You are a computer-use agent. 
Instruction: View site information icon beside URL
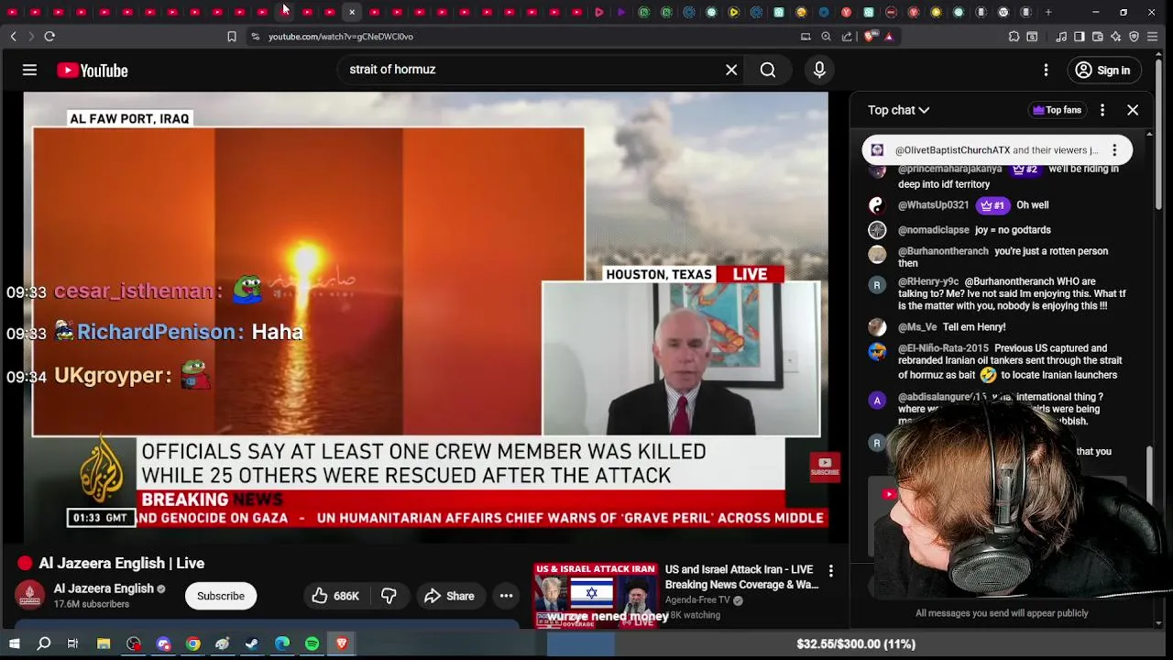click(256, 37)
